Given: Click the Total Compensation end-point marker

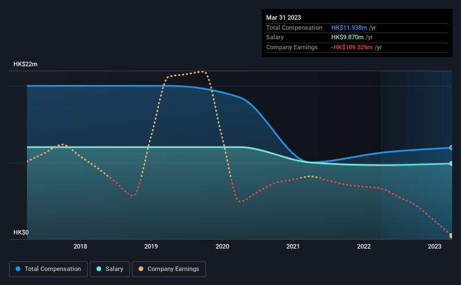Looking at the screenshot, I should [451, 148].
